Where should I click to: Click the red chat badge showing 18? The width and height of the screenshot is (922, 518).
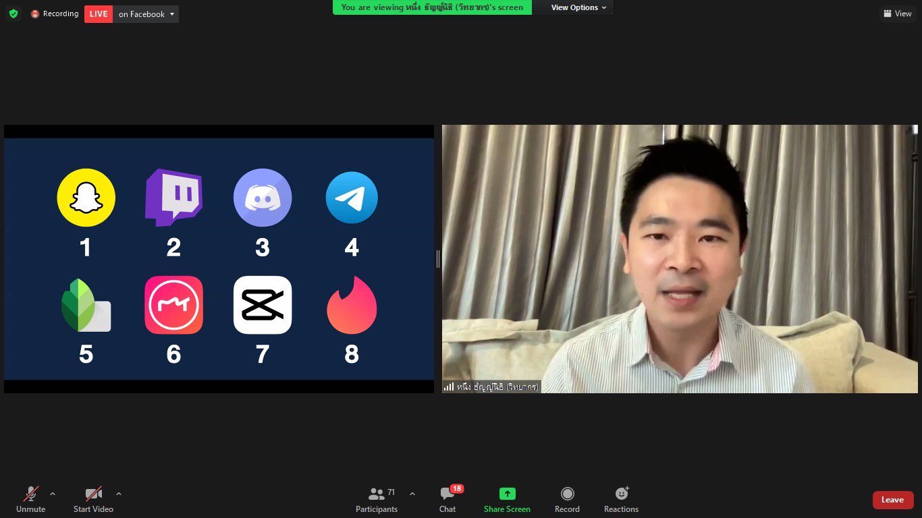457,488
